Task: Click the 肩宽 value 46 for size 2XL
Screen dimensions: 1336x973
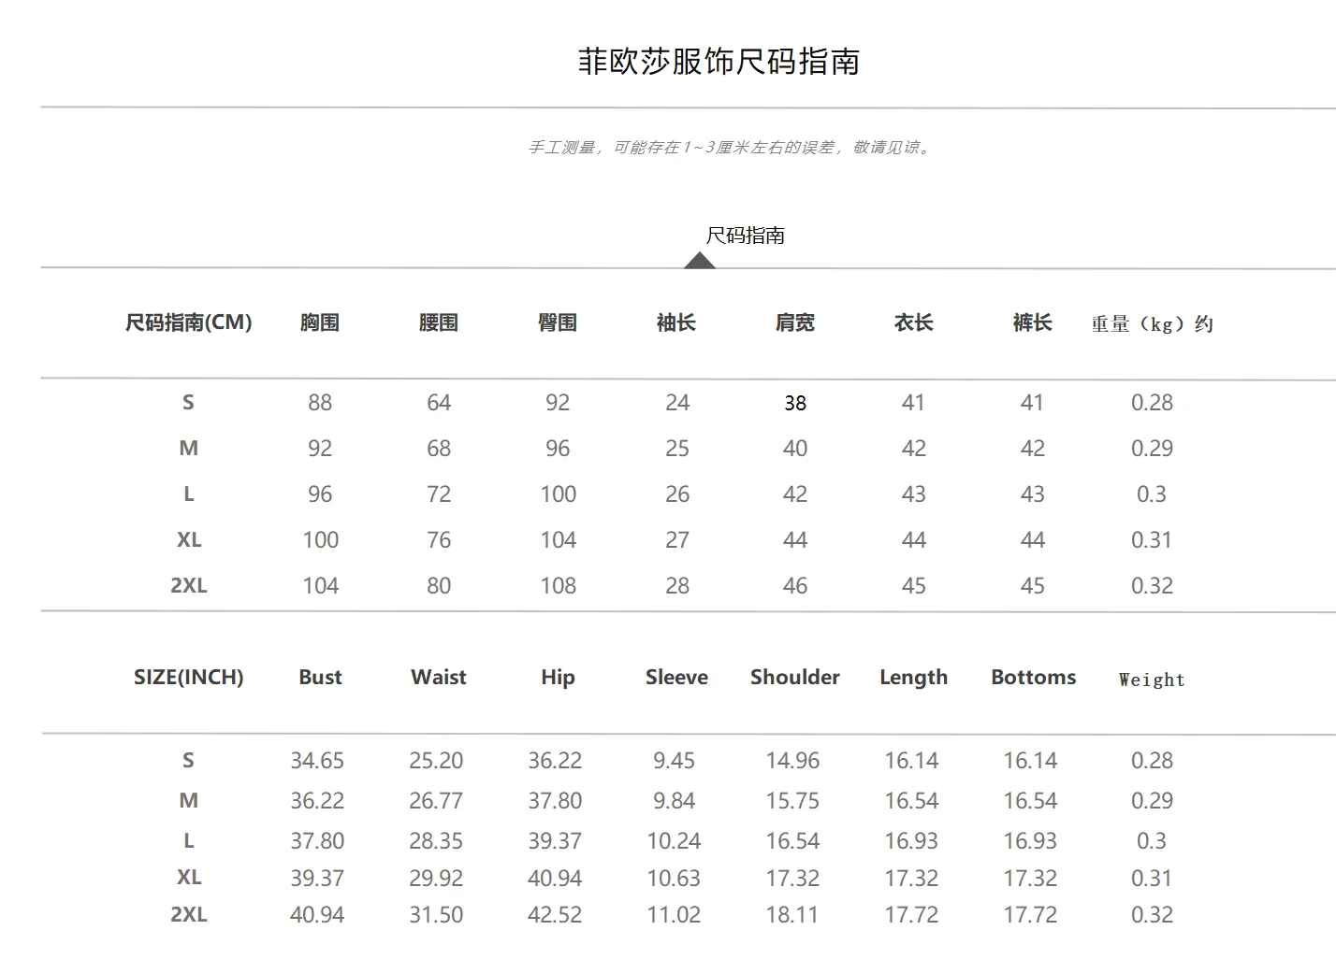Action: [x=795, y=586]
